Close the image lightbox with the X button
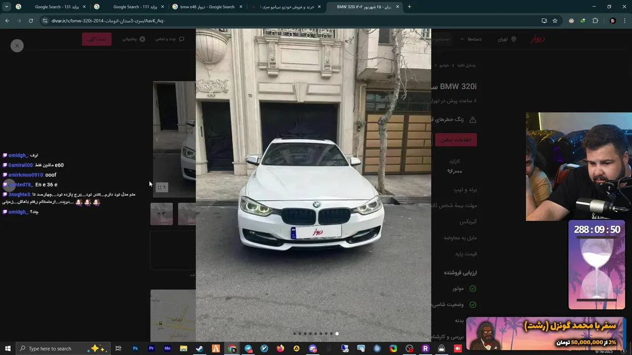 coord(17,45)
